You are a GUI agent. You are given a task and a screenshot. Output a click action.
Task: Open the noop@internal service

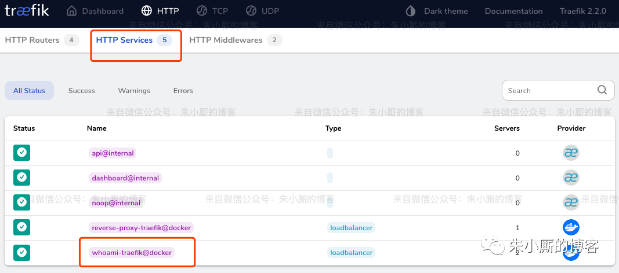(x=116, y=203)
